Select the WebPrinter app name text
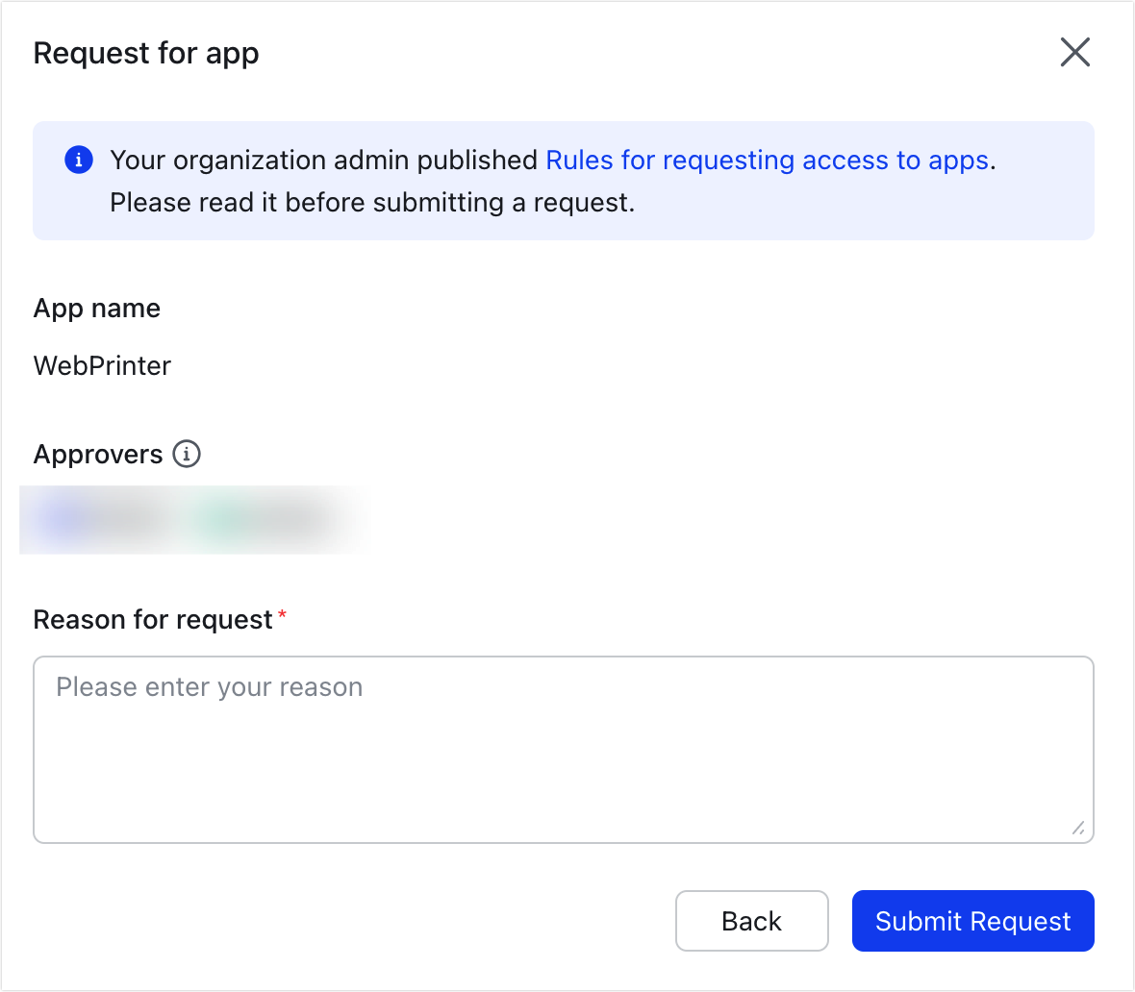Screen dimensions: 1135x992 point(102,365)
